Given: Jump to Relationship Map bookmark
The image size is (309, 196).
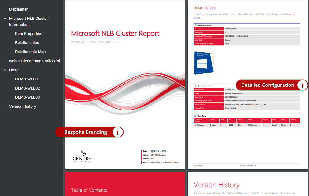Looking at the screenshot, I should pos(30,52).
